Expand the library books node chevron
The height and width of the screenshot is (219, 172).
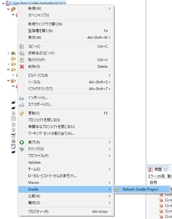pyautogui.click(x=8, y=53)
